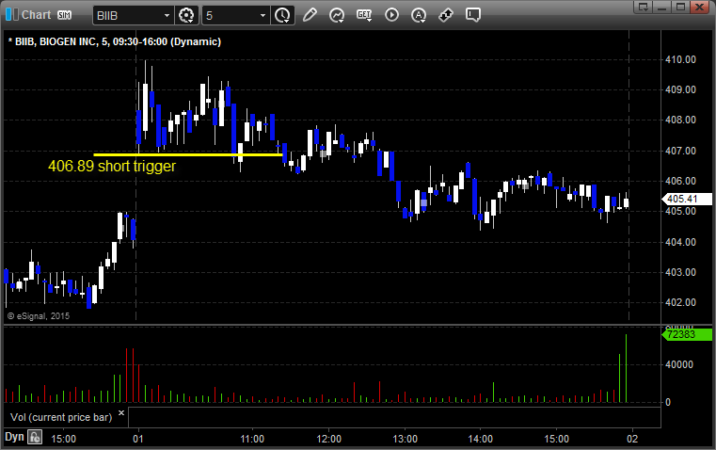Open the chart settings gear menu

click(186, 15)
